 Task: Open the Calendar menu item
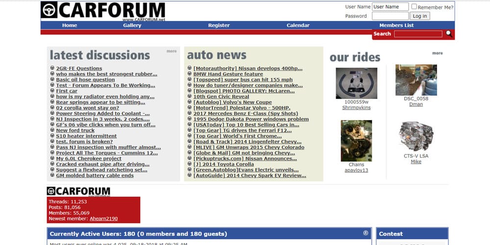point(298,25)
